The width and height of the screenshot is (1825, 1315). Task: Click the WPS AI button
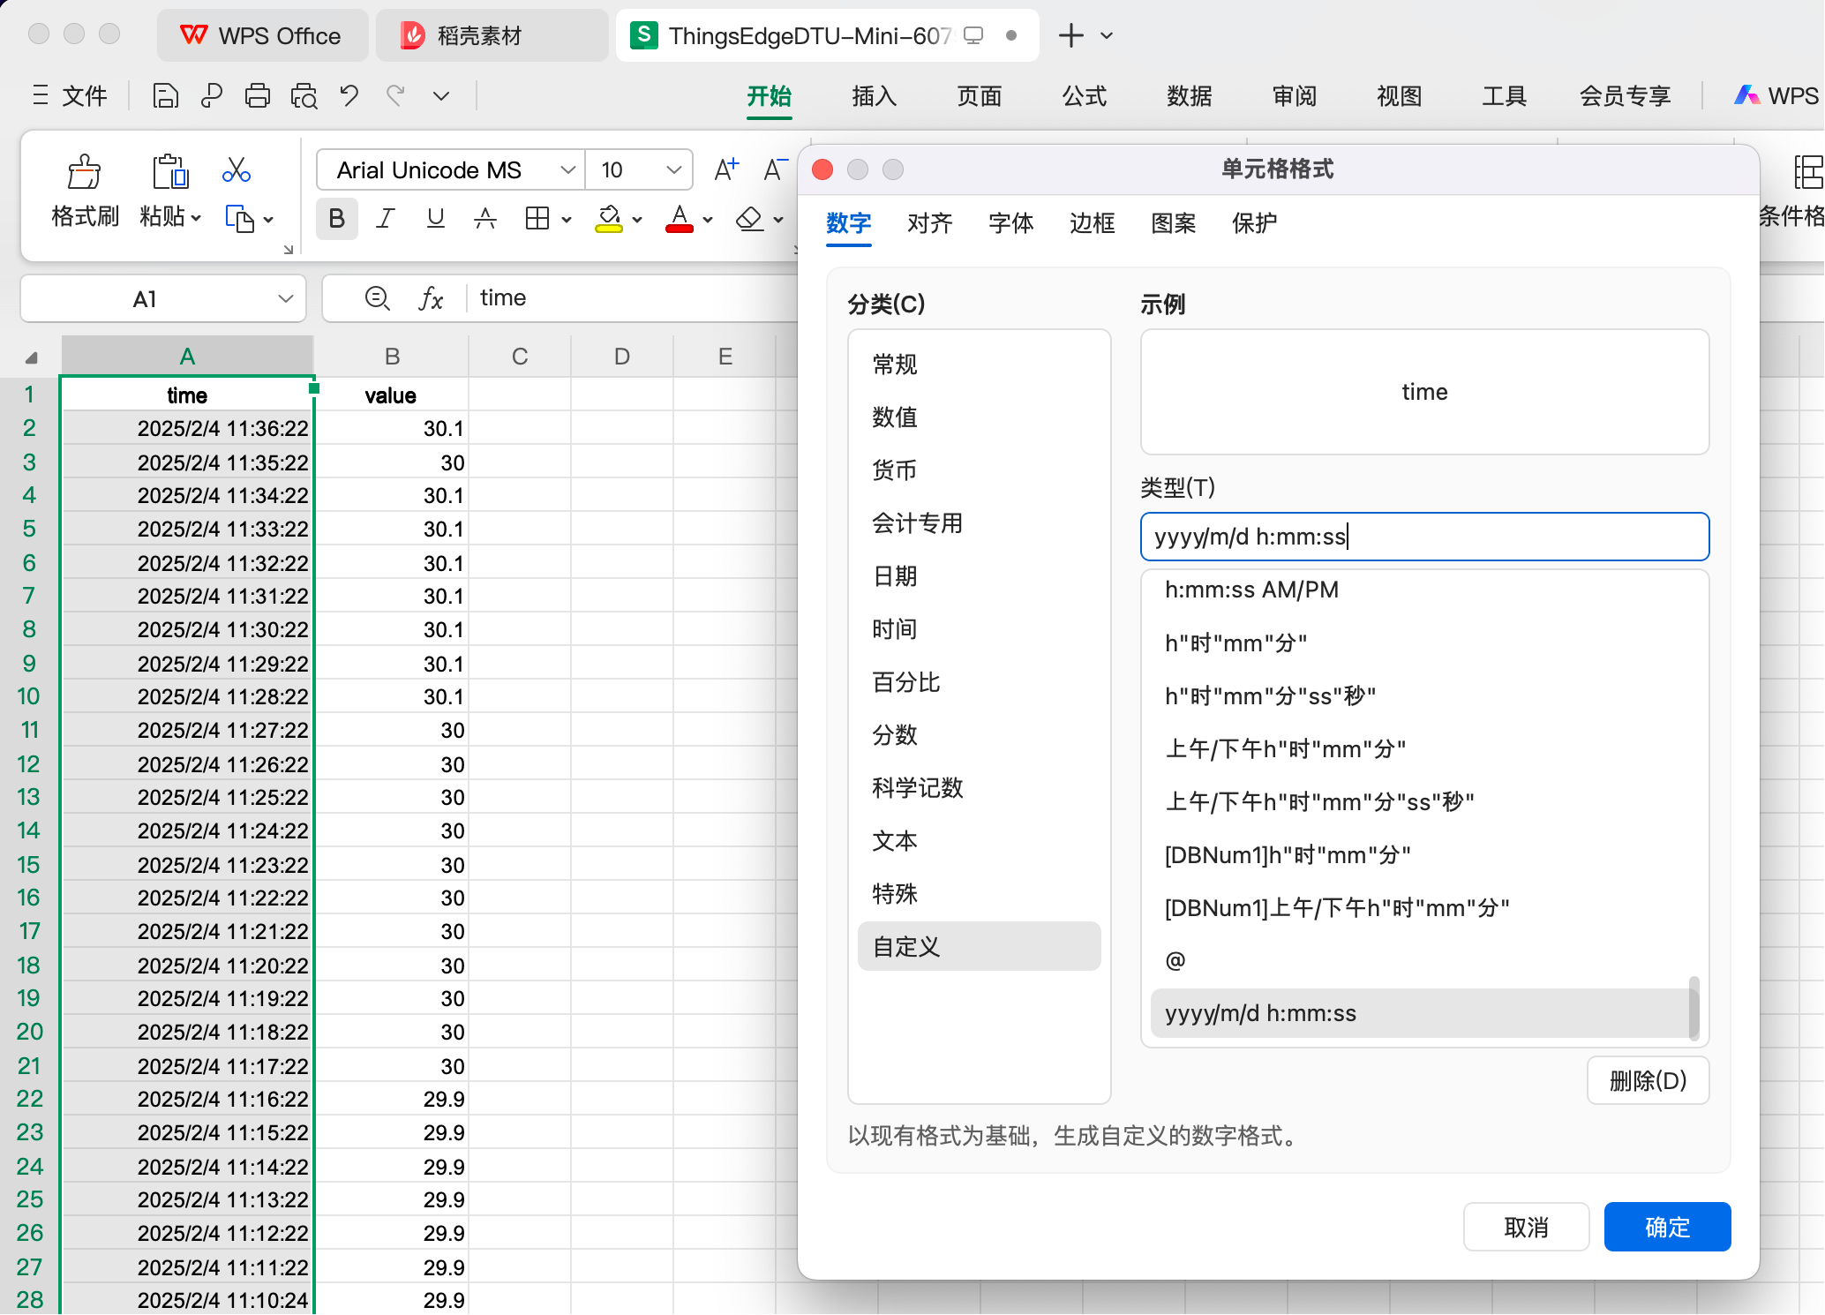tap(1776, 95)
